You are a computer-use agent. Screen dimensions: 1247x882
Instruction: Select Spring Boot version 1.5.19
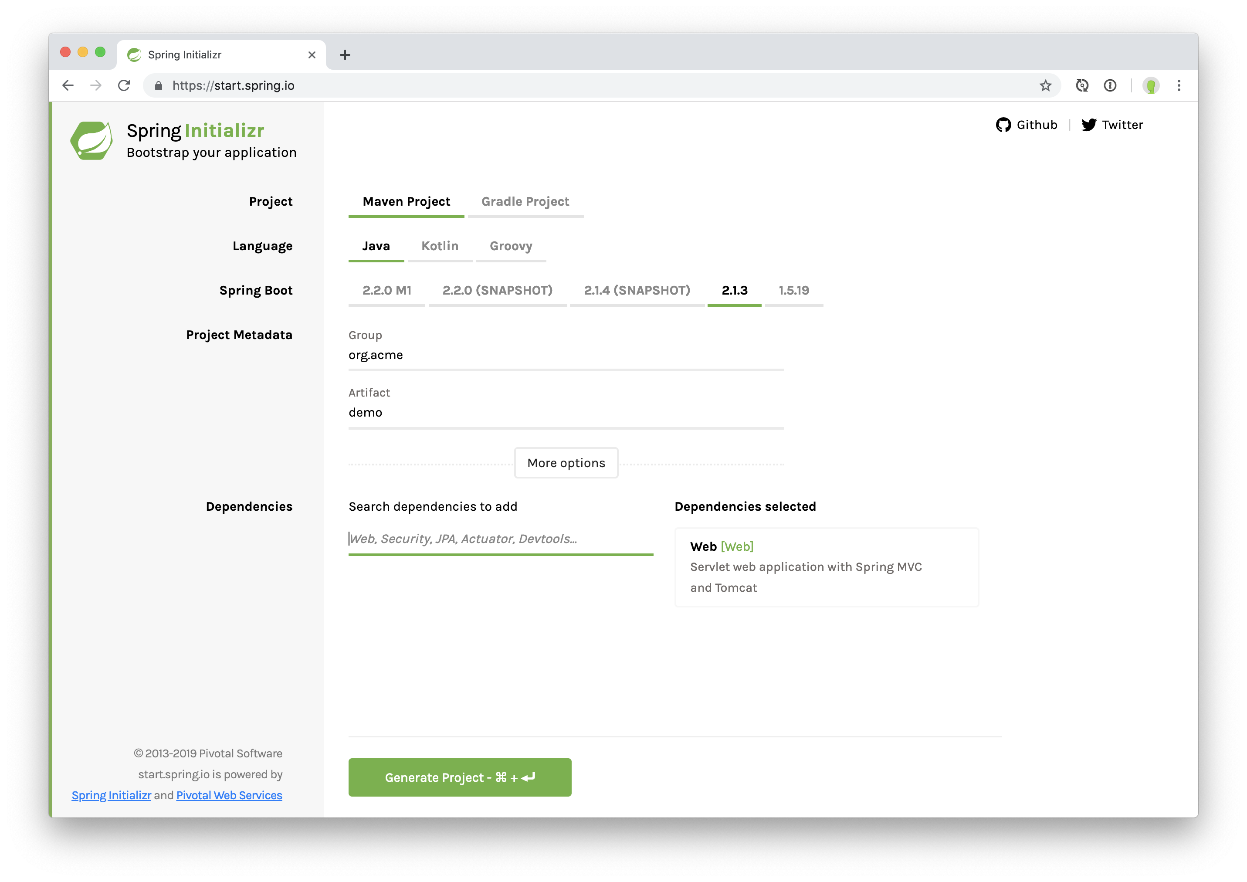pos(794,291)
